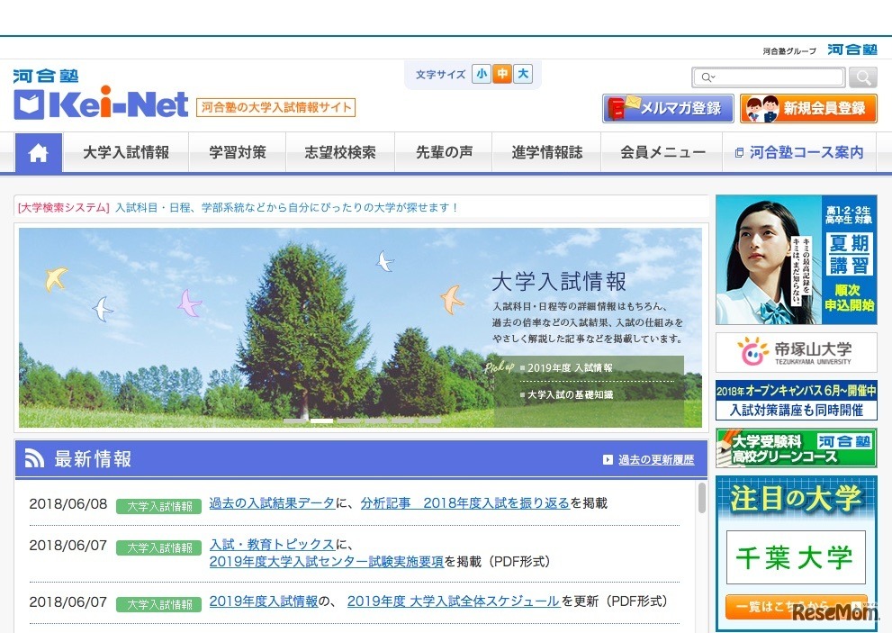Select the second carousel indicator dot
This screenshot has width=892, height=633.
(320, 420)
